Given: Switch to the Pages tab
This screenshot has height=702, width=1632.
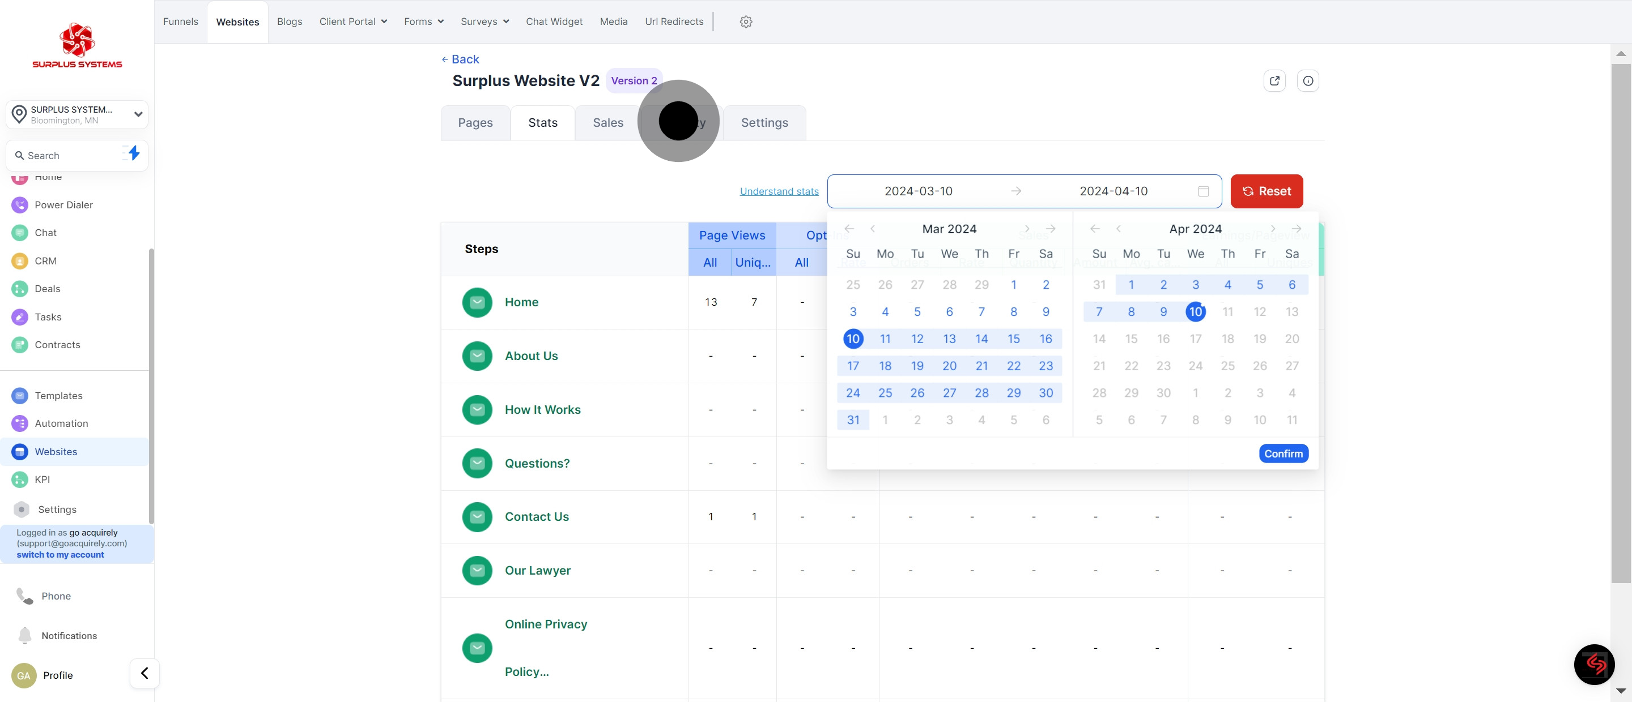Looking at the screenshot, I should pyautogui.click(x=475, y=123).
